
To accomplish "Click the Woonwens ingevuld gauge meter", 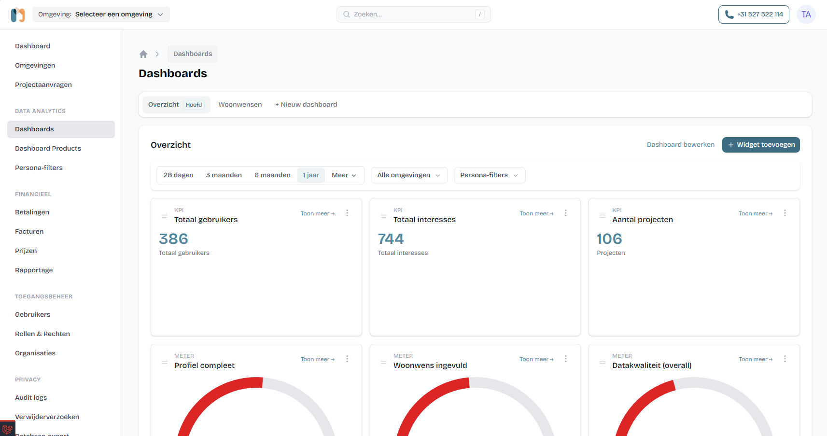I will pyautogui.click(x=475, y=407).
